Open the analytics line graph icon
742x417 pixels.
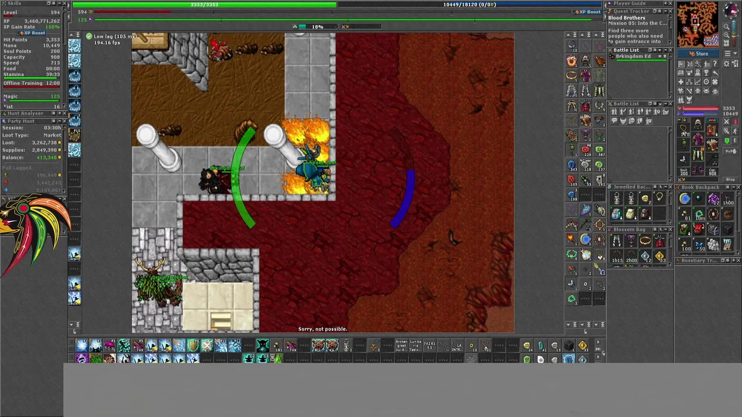[698, 82]
